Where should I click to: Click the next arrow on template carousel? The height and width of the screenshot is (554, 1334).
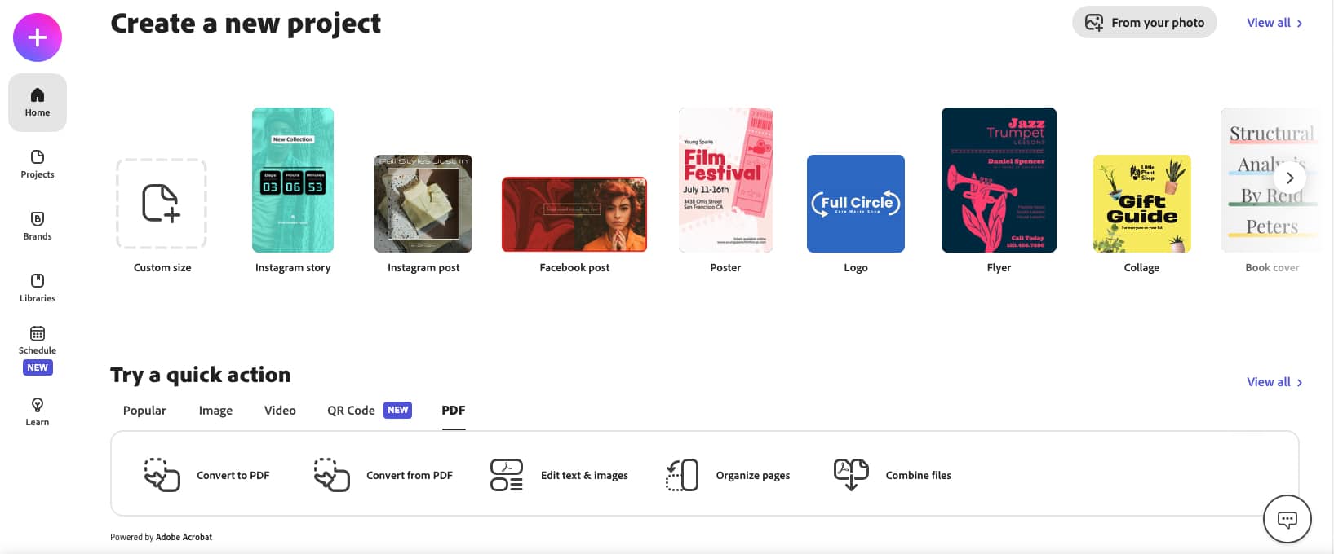click(x=1290, y=178)
